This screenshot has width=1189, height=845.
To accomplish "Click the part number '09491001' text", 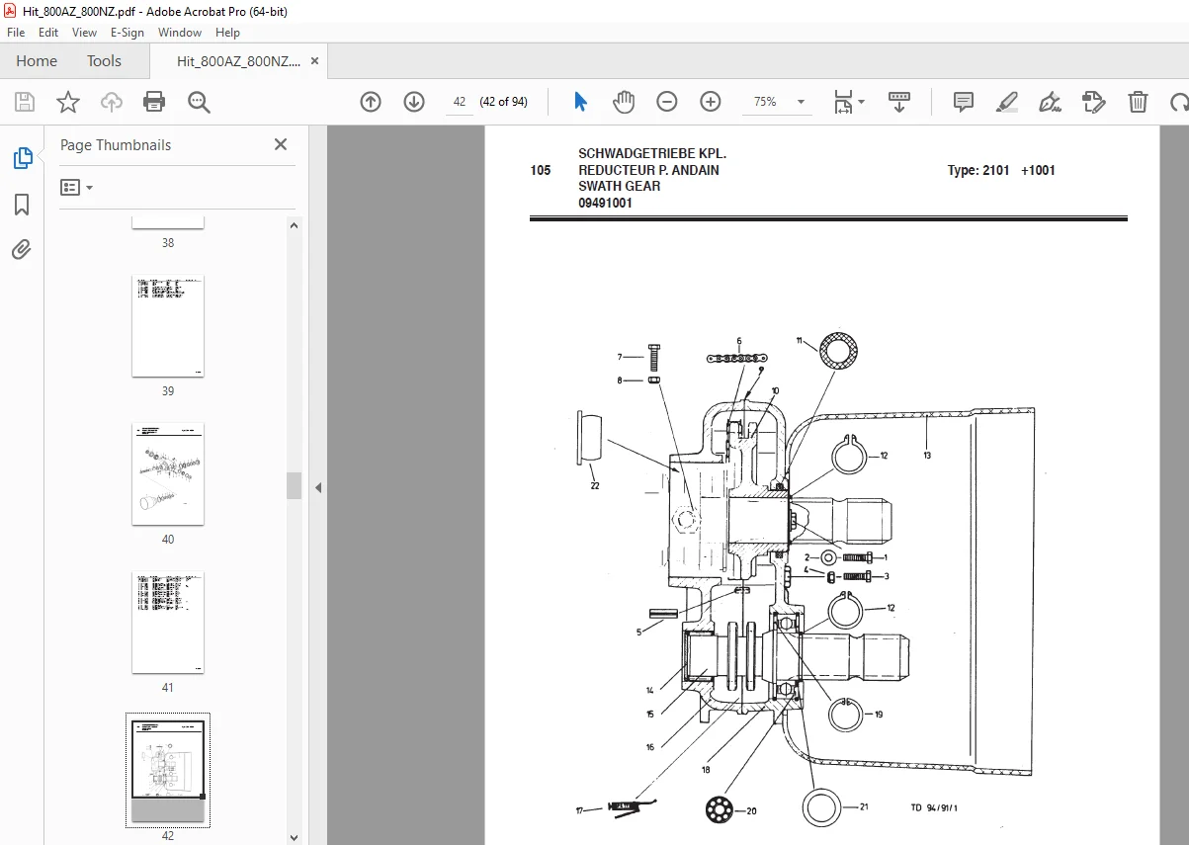I will point(605,203).
